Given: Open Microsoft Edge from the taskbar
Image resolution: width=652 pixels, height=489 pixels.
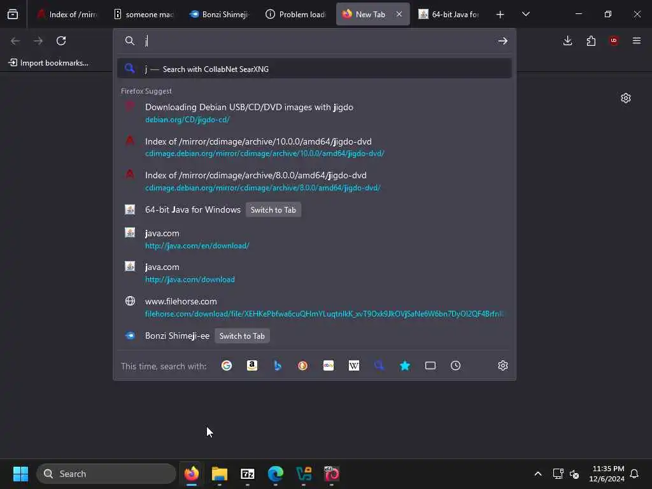Looking at the screenshot, I should [x=275, y=474].
